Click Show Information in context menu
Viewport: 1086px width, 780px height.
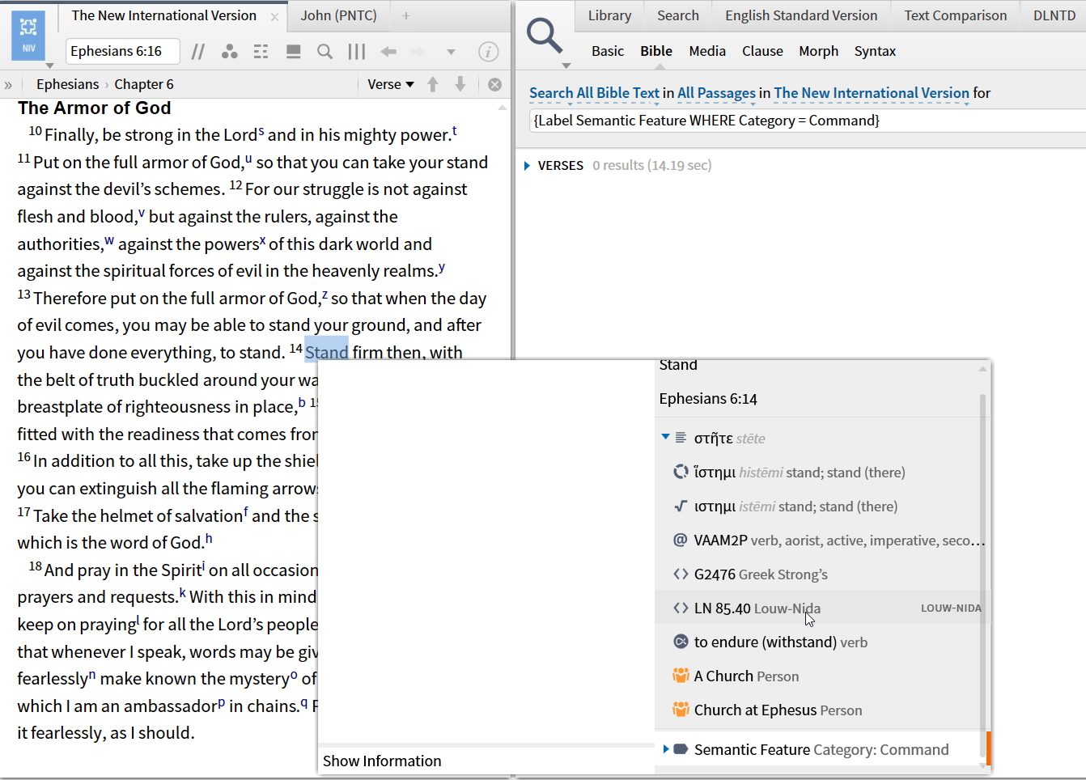coord(382,761)
